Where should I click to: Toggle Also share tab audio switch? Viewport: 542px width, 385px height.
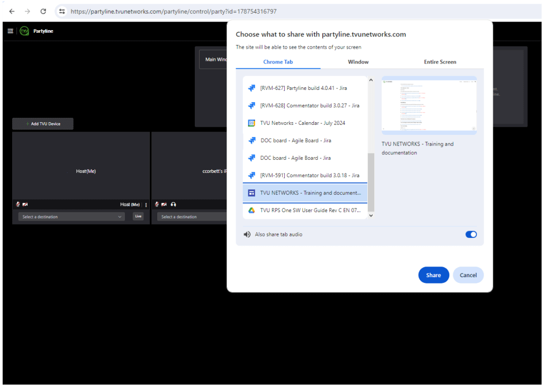point(471,234)
